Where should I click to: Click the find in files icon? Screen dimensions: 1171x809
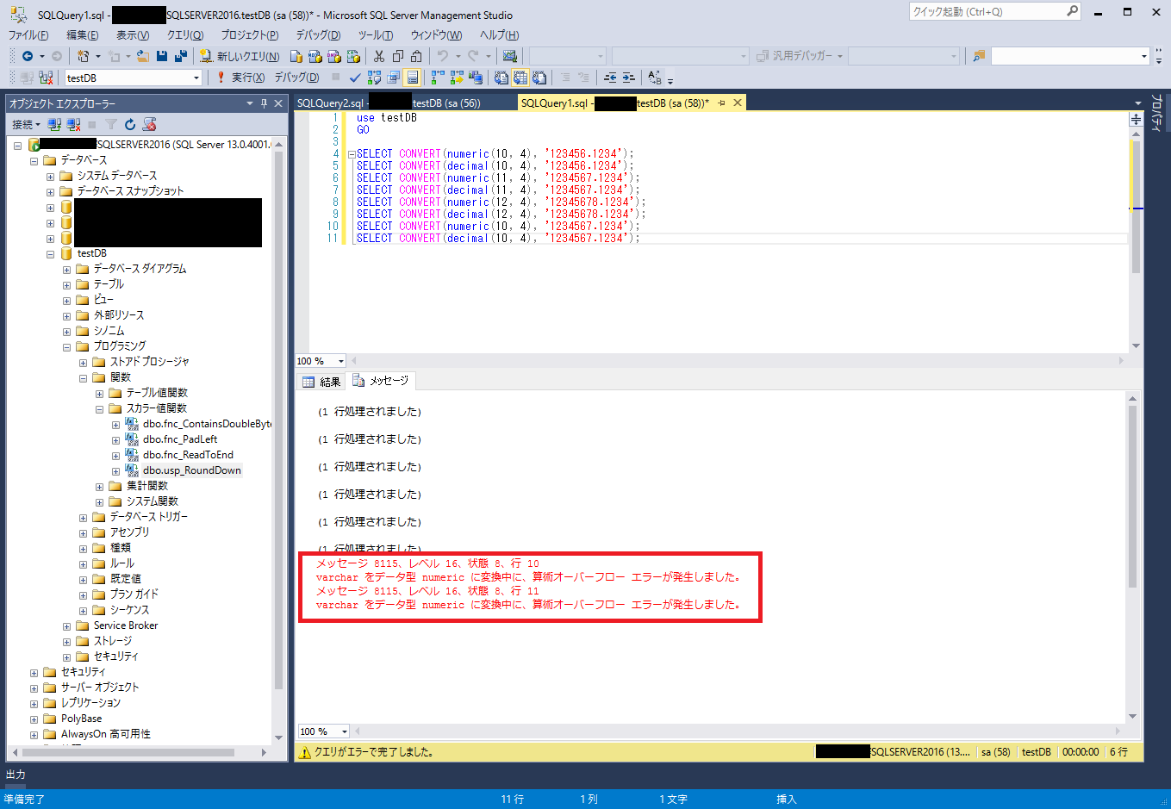979,56
